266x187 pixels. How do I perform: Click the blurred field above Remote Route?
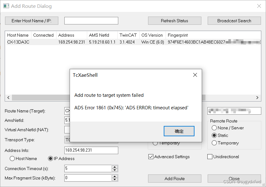234,111
